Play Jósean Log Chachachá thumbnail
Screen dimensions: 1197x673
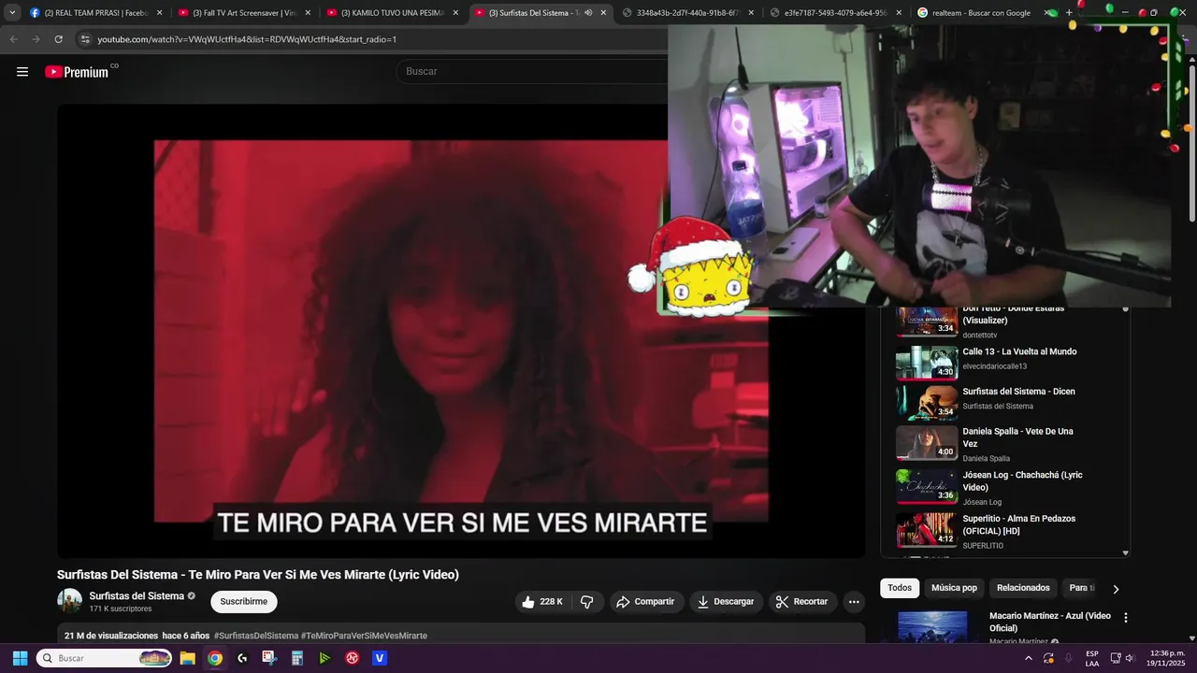tap(927, 486)
